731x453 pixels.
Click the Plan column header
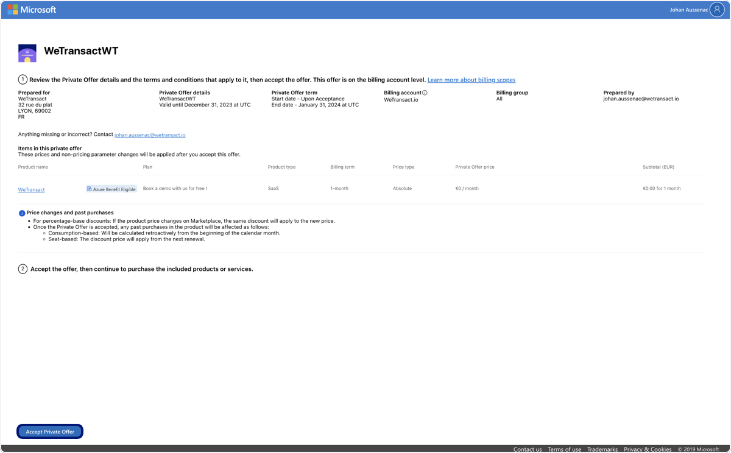click(x=147, y=167)
